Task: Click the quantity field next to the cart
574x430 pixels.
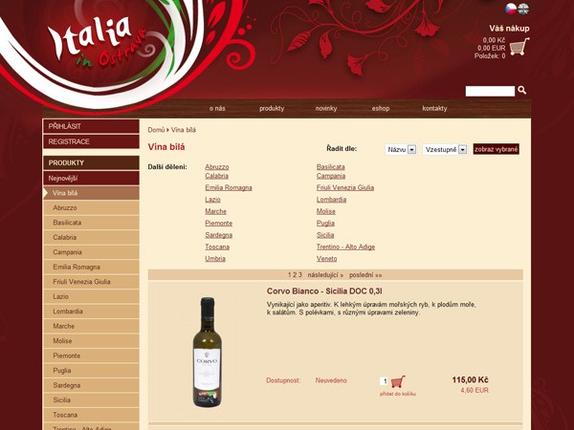Action: (384, 381)
